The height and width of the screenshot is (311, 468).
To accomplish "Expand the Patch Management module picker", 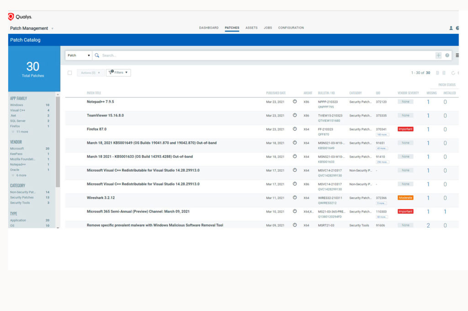I will pos(53,29).
